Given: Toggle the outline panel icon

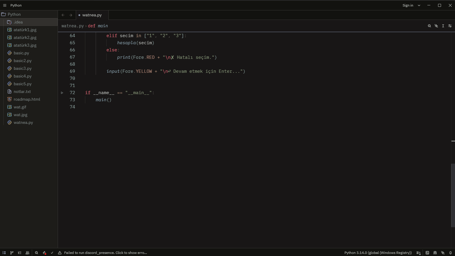Looking at the screenshot, I should (20, 253).
